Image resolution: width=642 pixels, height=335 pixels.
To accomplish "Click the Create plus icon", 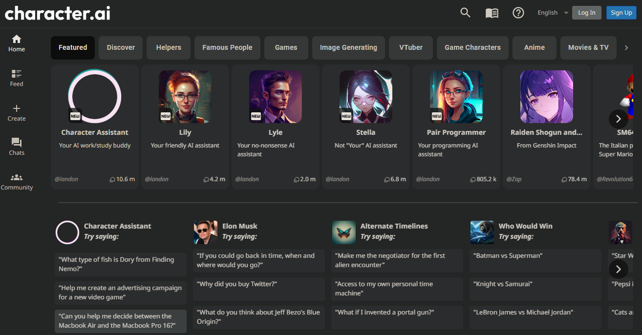I will click(16, 112).
